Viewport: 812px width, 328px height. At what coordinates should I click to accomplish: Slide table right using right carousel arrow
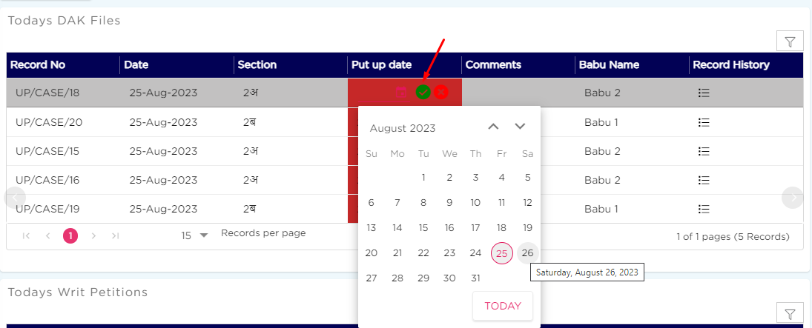(x=792, y=197)
